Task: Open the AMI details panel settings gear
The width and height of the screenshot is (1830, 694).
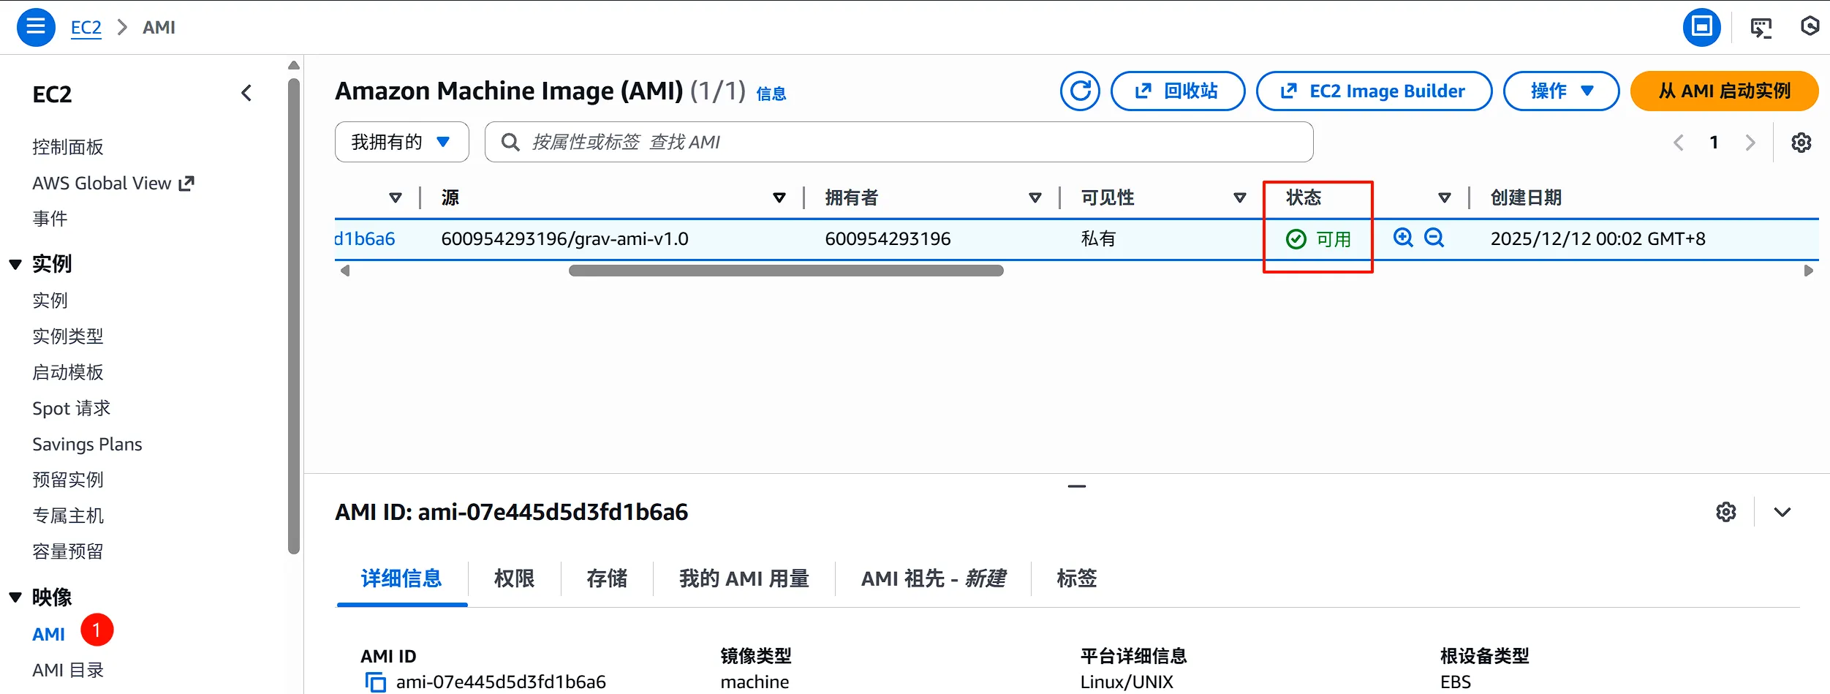Action: coord(1726,512)
